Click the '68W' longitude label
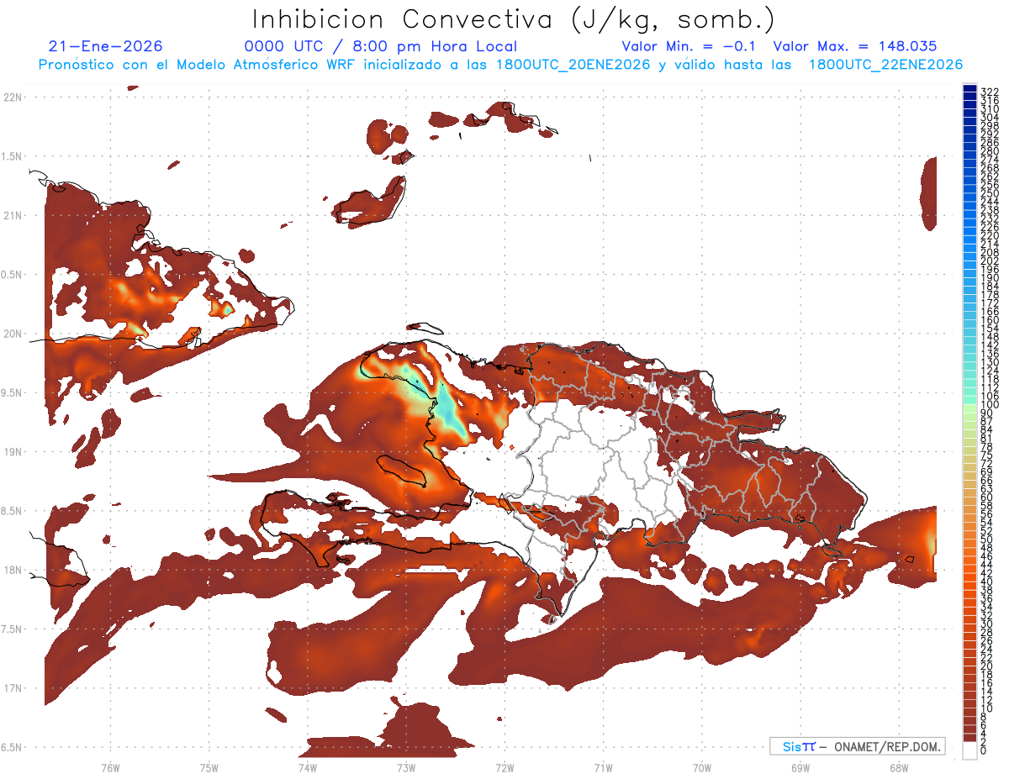The image size is (1009, 779). (x=899, y=768)
